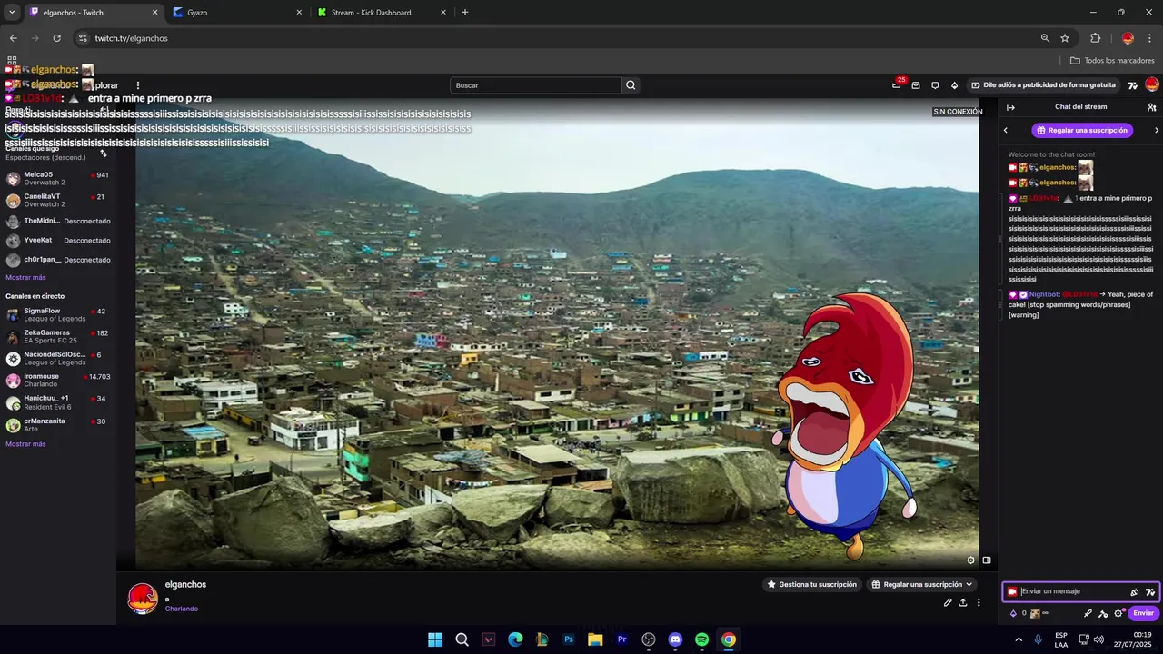This screenshot has height=654, width=1163.
Task: Click the Enviar chat button
Action: click(x=1143, y=613)
